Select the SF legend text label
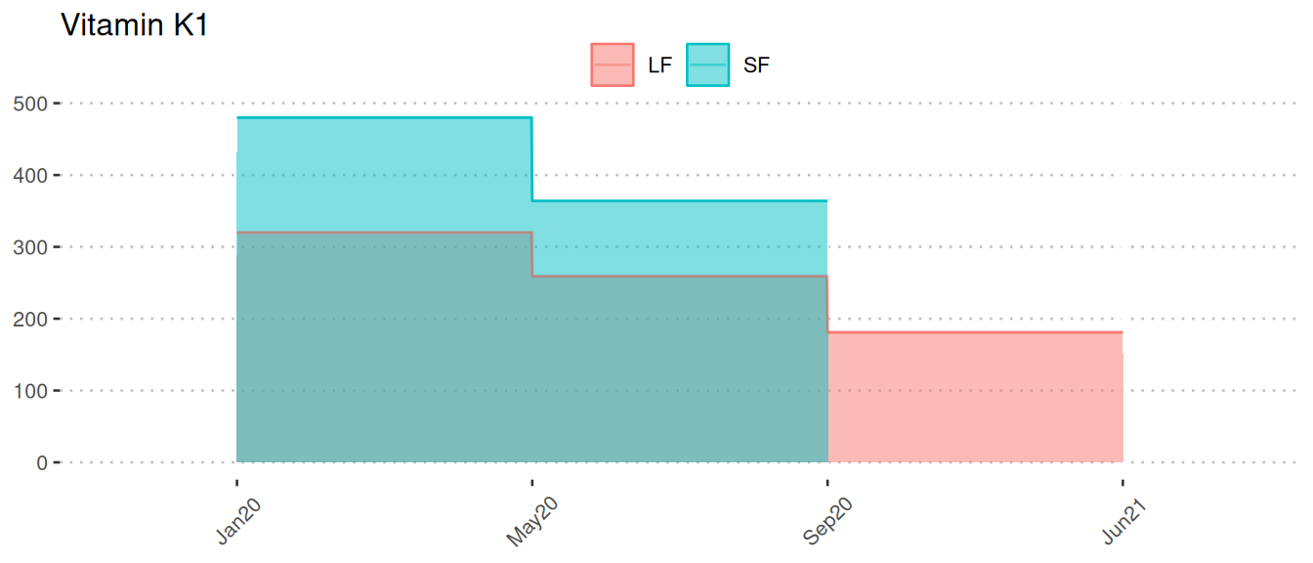The height and width of the screenshot is (563, 1313). point(756,65)
